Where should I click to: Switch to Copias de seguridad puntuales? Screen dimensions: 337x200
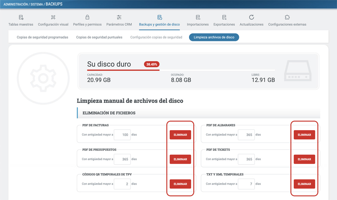[x=99, y=37]
